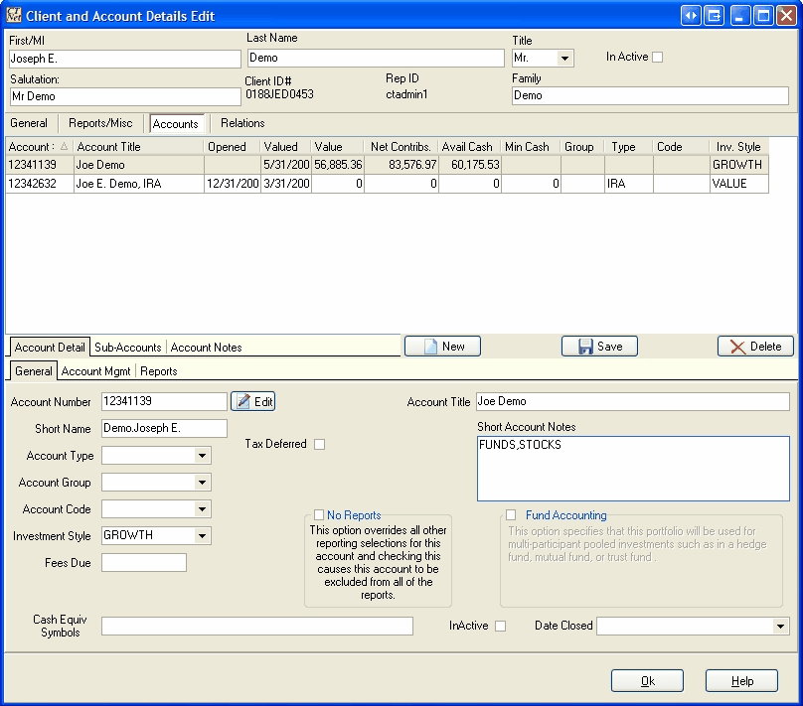
Task: Click into the Fees Due field
Action: (144, 563)
